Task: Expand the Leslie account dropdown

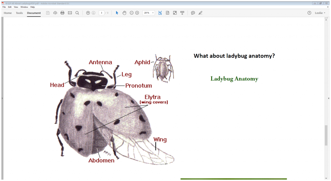Action: [320, 13]
